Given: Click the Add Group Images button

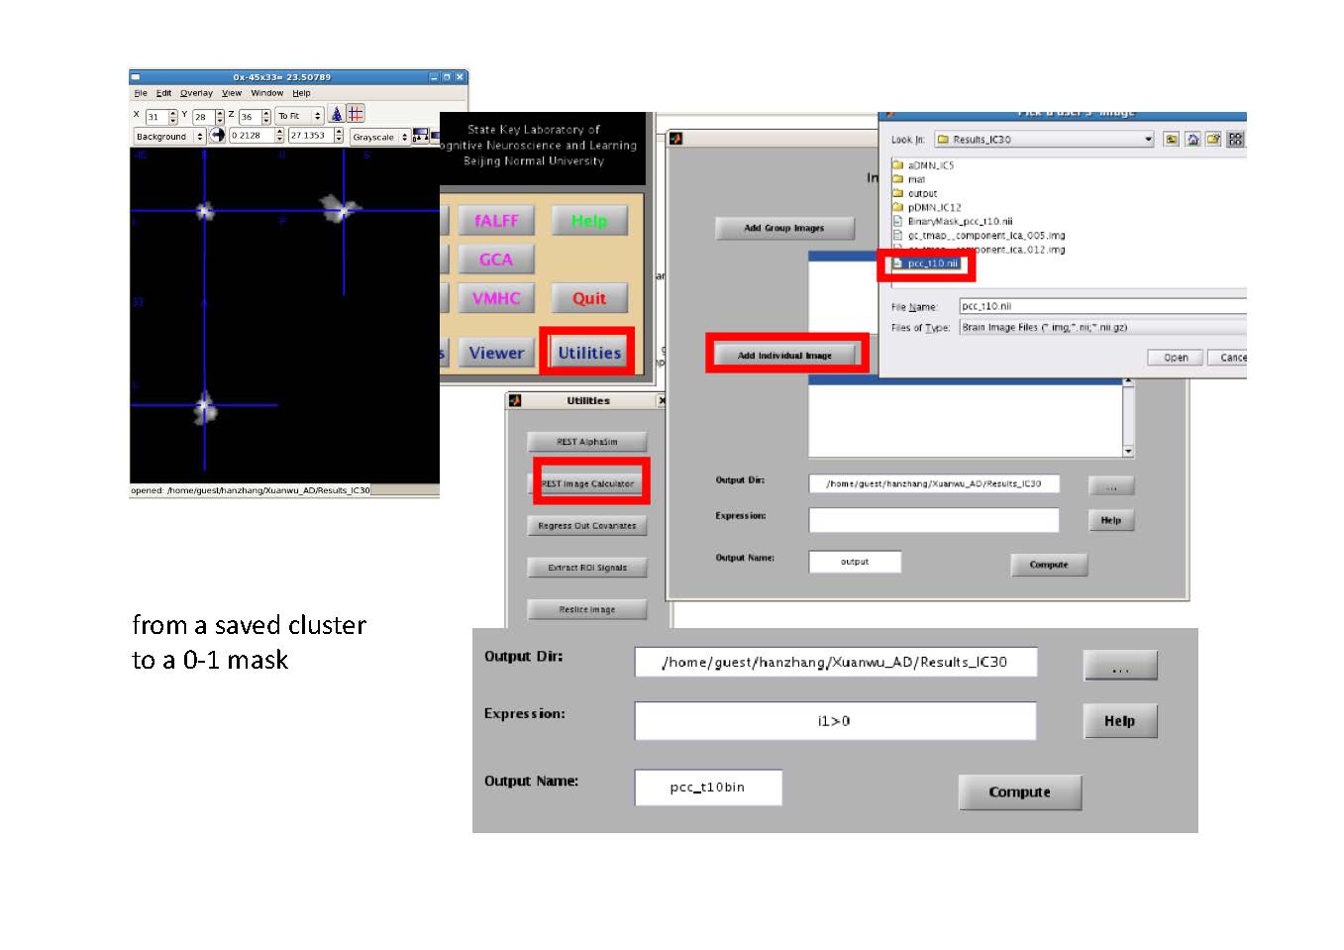Looking at the screenshot, I should point(784,228).
